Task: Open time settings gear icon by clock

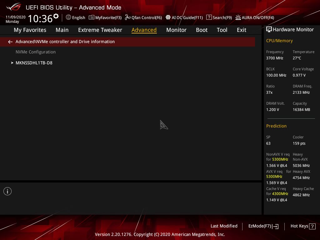Action: pyautogui.click(x=56, y=16)
